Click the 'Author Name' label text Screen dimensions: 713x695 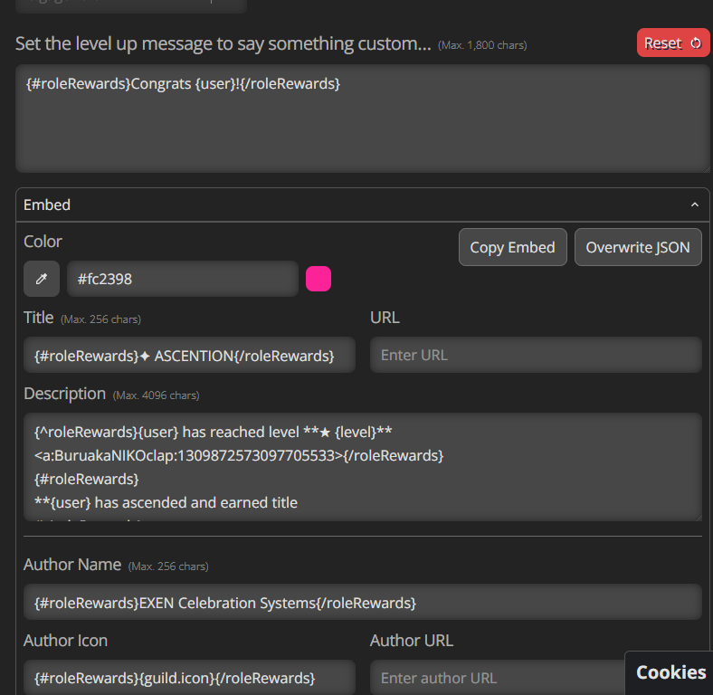[72, 565]
